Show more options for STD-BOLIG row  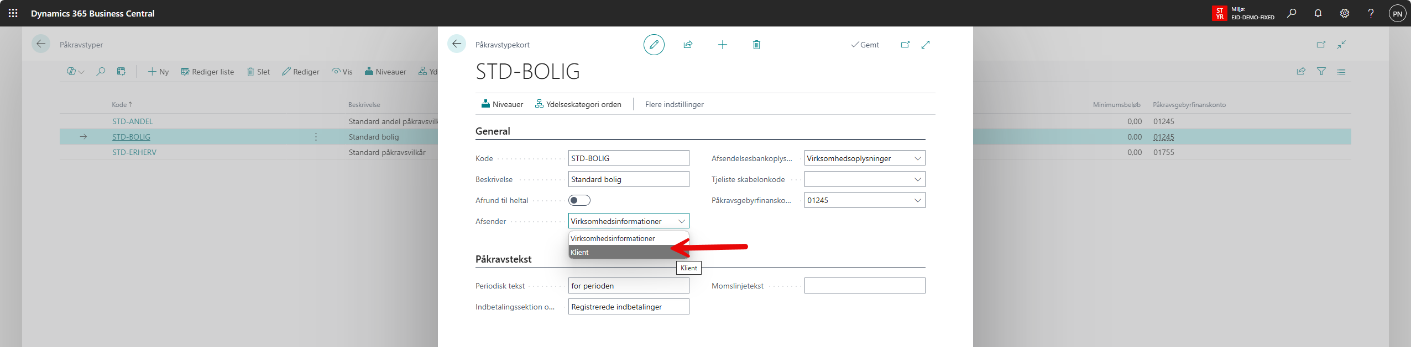[316, 137]
